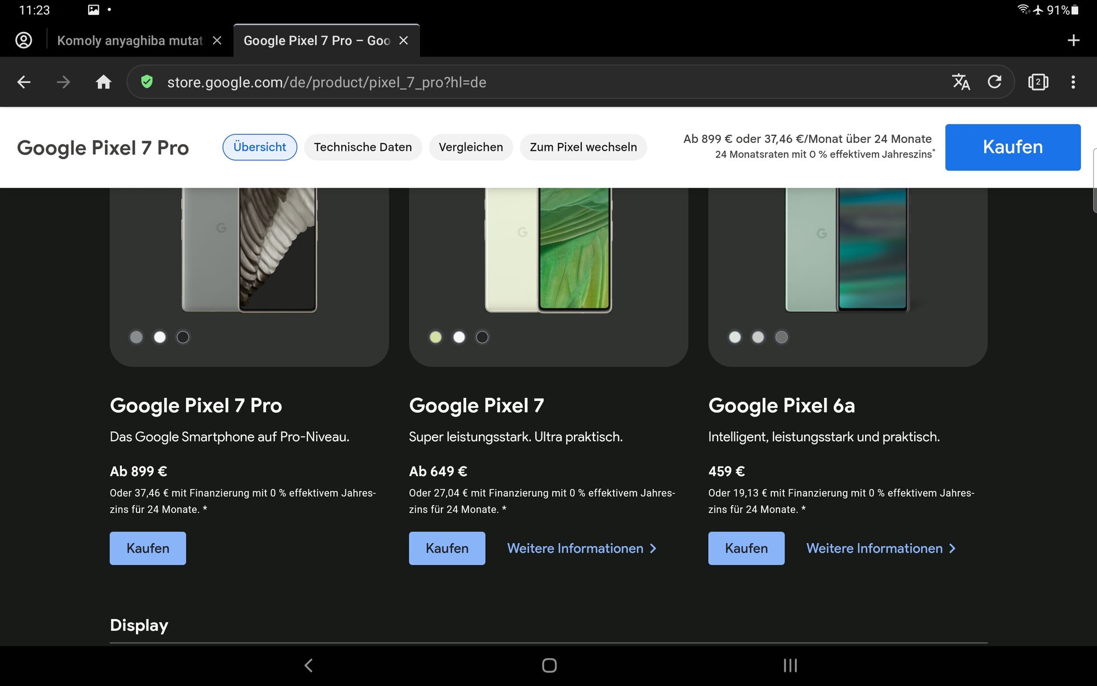Open a new tab with plus icon
The image size is (1097, 686).
pos(1073,40)
